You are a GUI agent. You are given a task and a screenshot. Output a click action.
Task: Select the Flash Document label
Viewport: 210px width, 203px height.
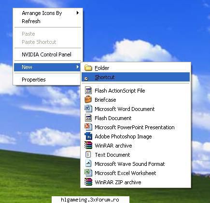tap(113, 118)
